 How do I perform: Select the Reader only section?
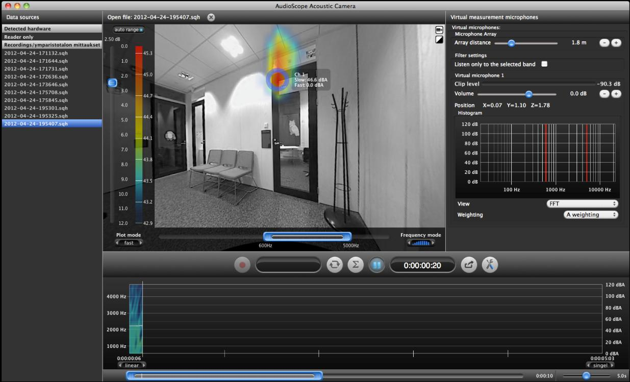52,37
